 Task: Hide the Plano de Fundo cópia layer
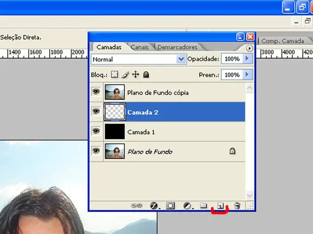[96, 92]
